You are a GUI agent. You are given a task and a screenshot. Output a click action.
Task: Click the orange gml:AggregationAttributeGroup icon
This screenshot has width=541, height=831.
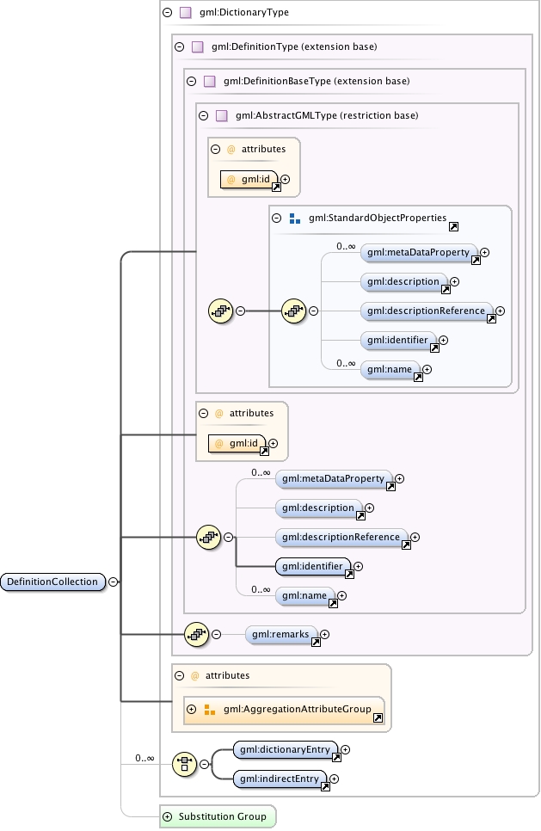[210, 709]
